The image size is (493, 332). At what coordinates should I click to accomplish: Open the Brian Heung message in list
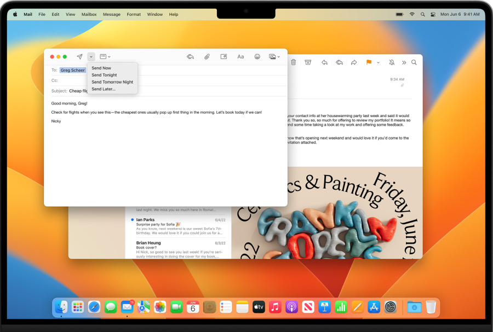(178, 249)
